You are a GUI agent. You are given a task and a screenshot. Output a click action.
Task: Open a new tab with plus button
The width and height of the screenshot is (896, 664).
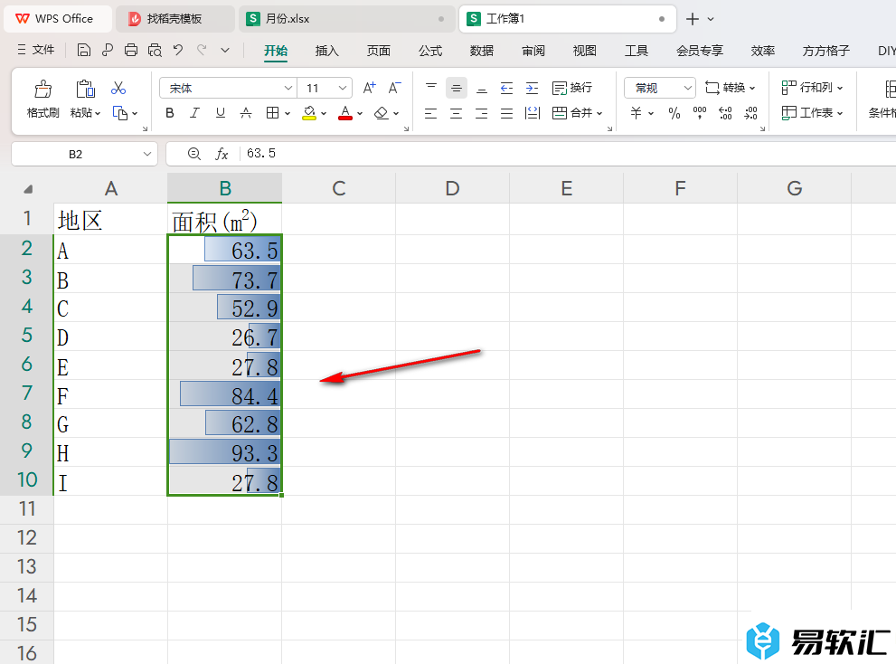[x=692, y=19]
